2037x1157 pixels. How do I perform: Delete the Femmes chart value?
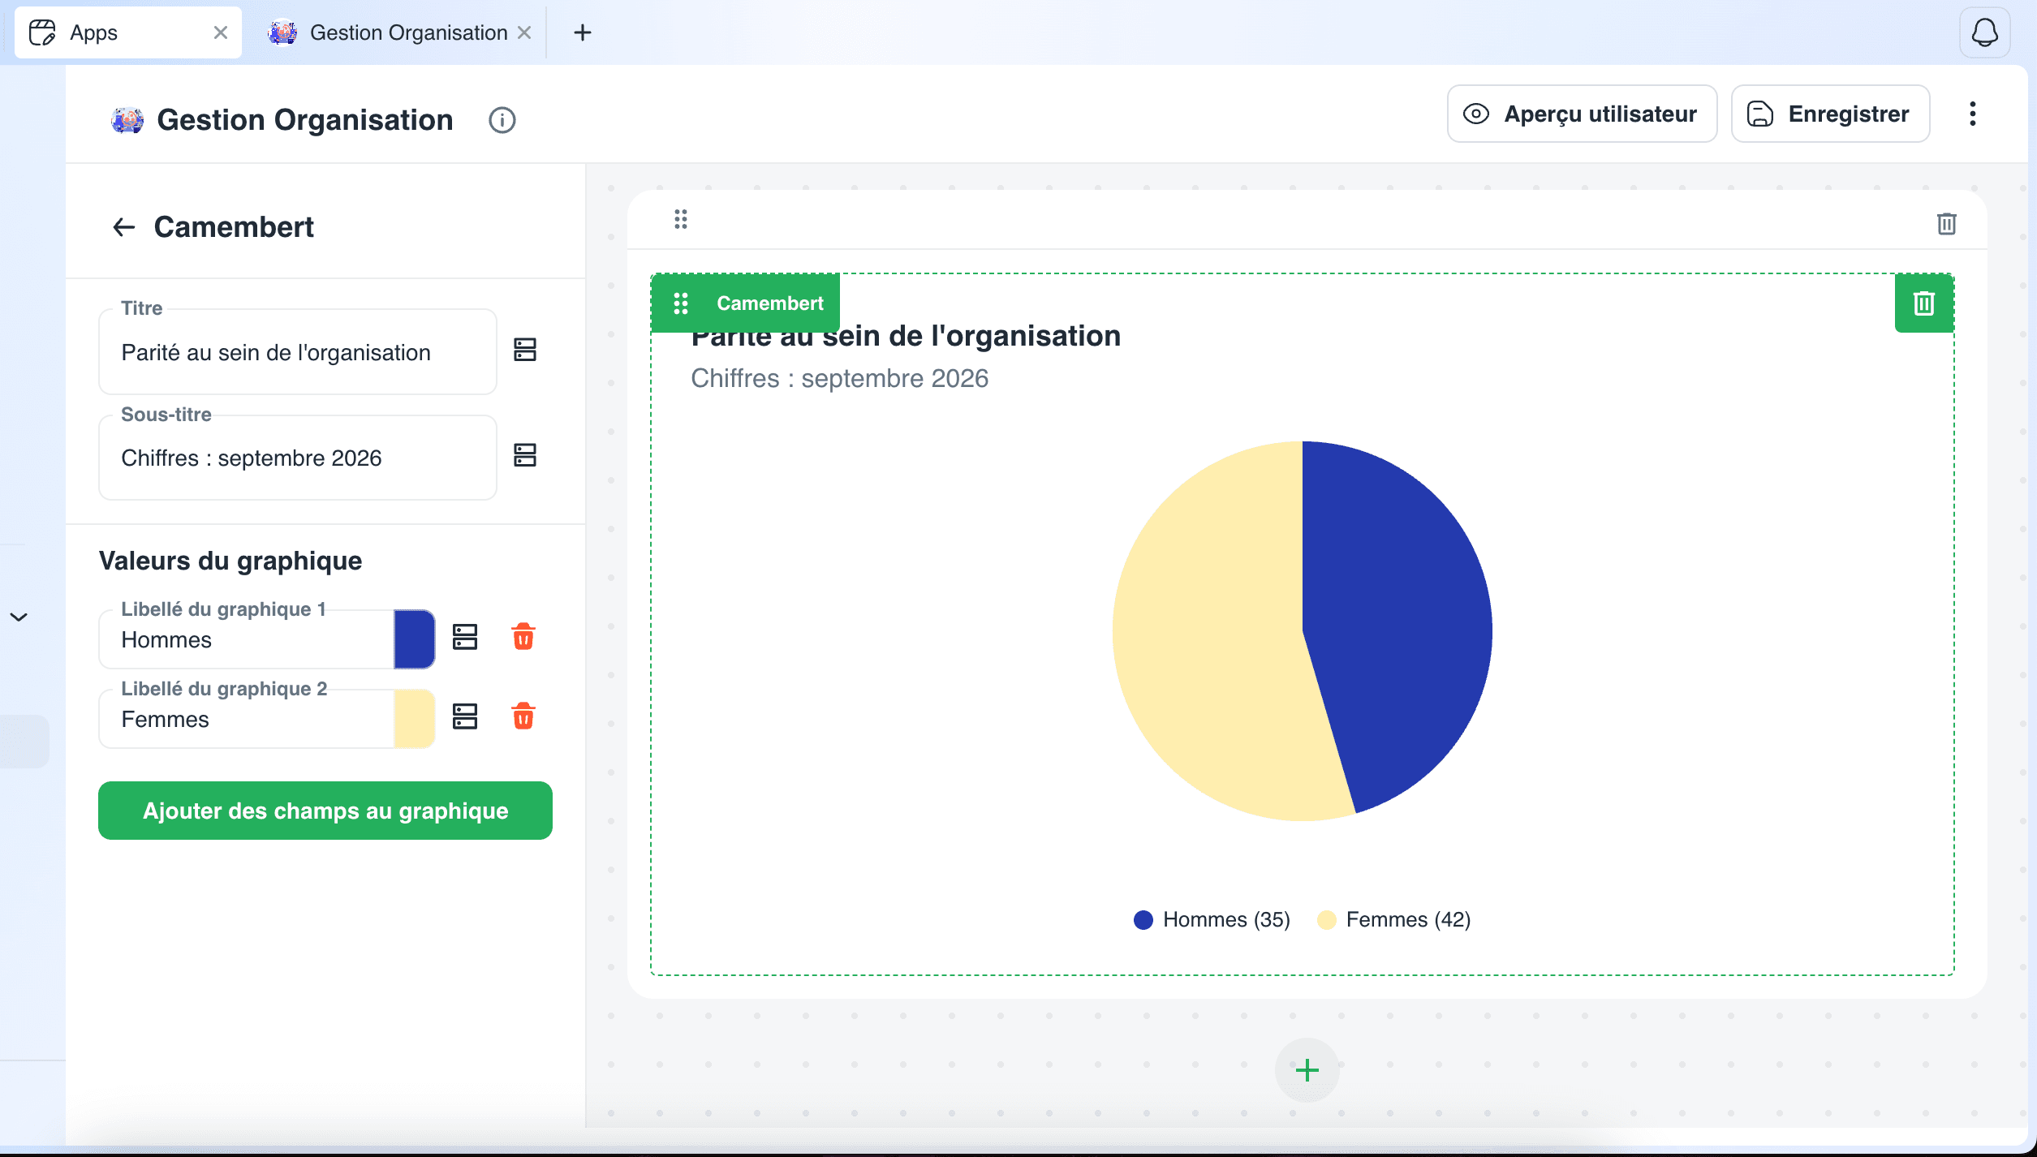point(523,716)
